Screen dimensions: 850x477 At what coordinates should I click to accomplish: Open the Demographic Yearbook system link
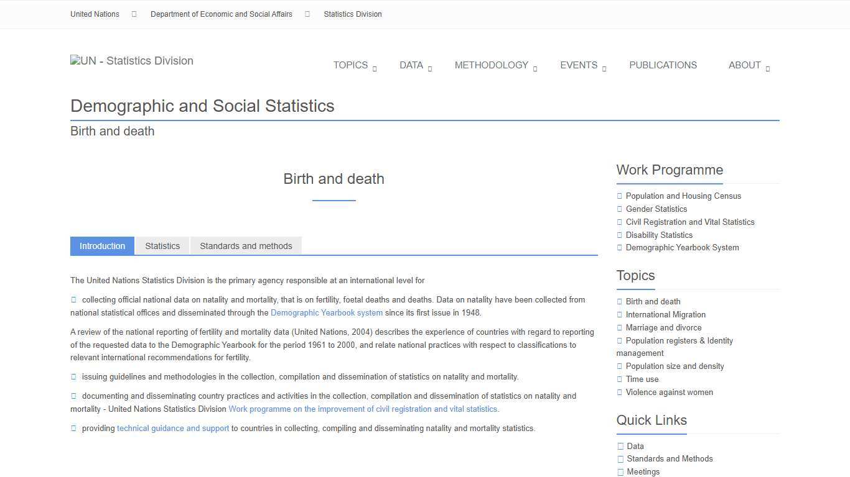coord(327,312)
